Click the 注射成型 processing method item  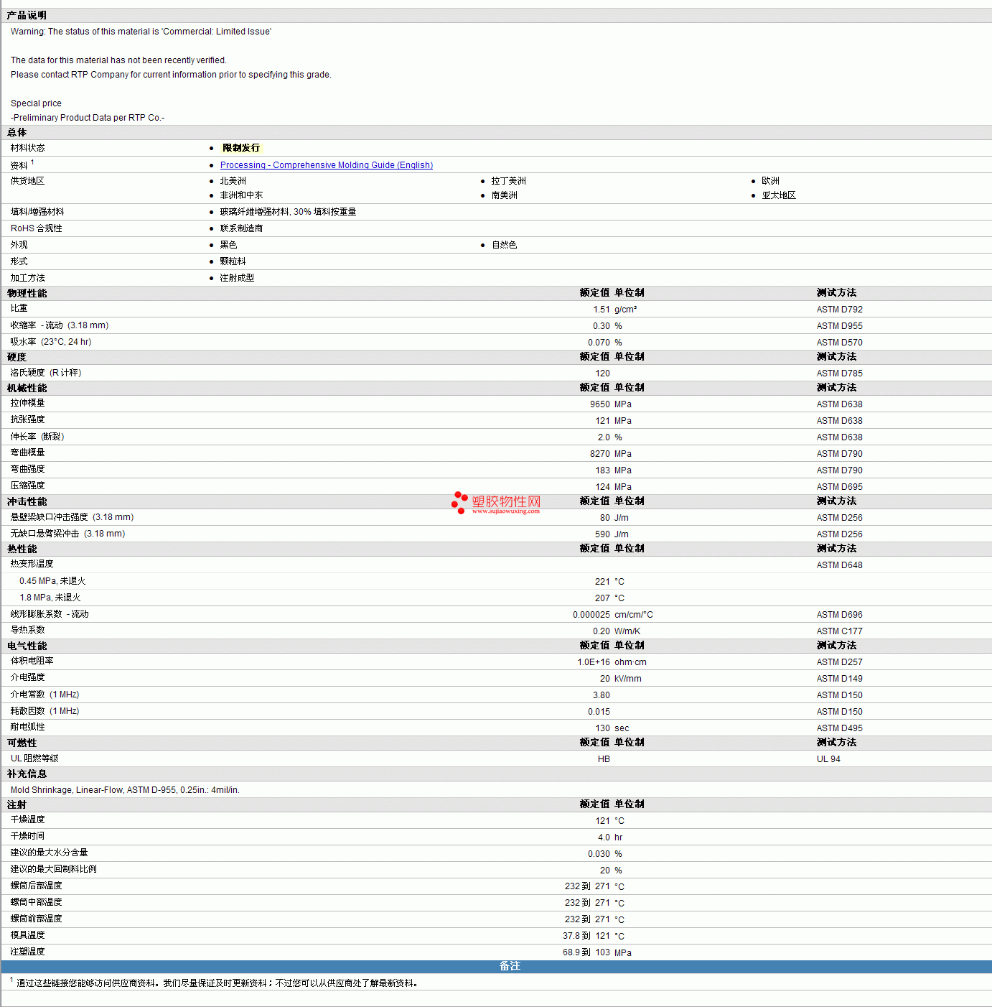click(x=237, y=278)
